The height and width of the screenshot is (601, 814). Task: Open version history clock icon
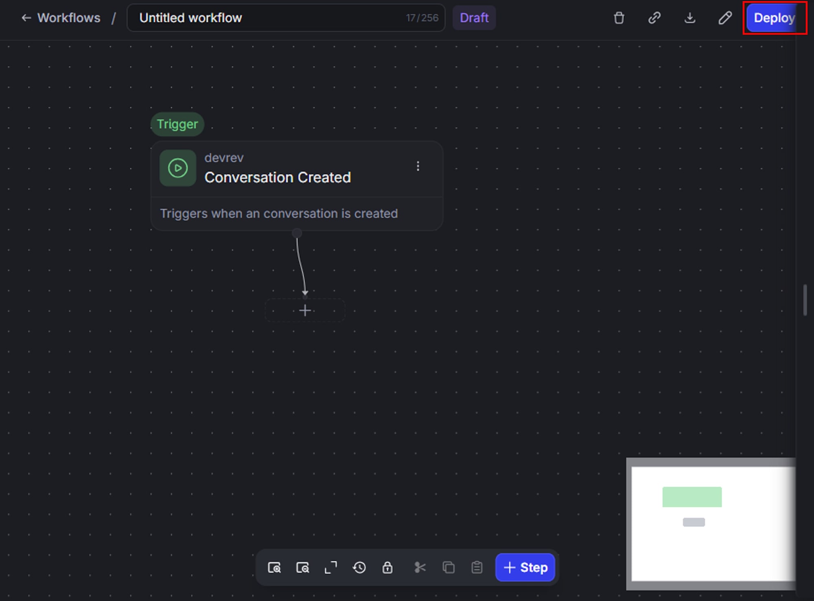pyautogui.click(x=359, y=567)
